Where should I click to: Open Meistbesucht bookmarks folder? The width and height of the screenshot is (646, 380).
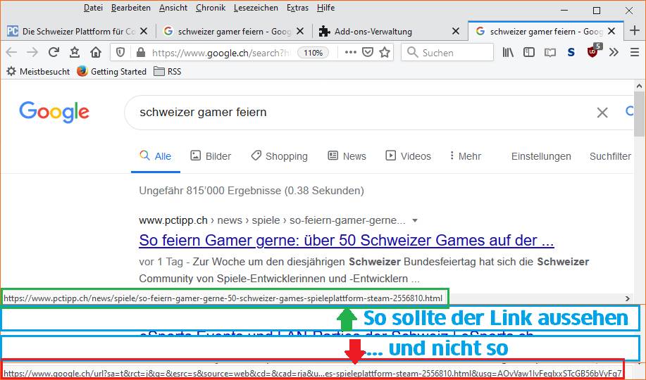click(38, 71)
